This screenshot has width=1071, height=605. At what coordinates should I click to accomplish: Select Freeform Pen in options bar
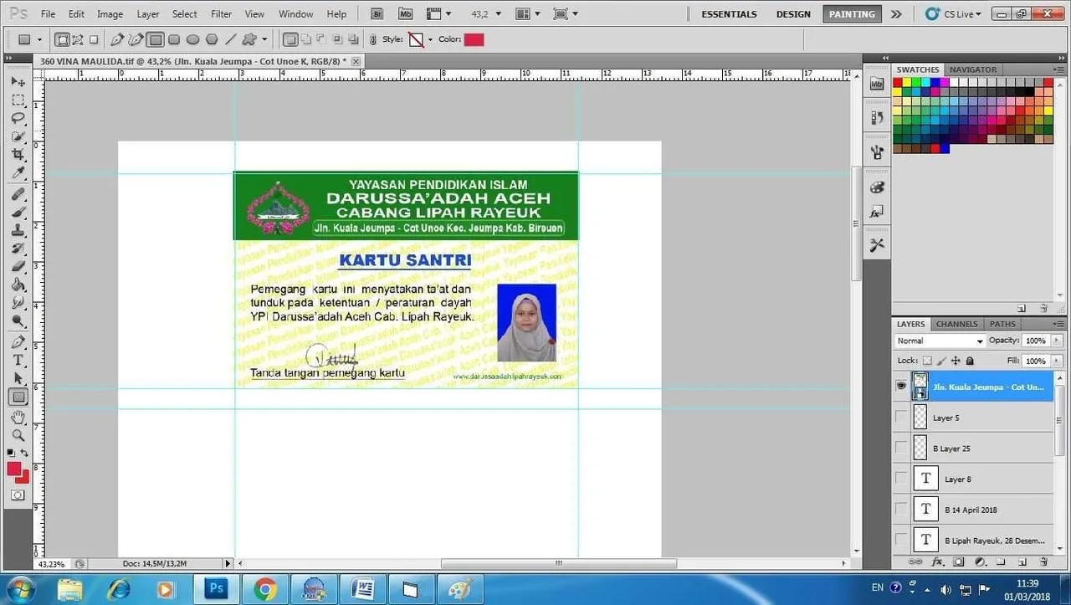(136, 39)
